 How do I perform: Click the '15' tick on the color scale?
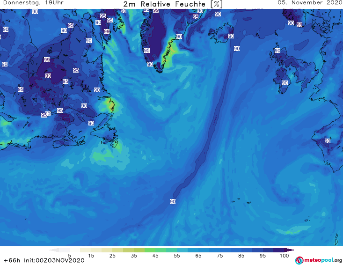(x=91, y=256)
